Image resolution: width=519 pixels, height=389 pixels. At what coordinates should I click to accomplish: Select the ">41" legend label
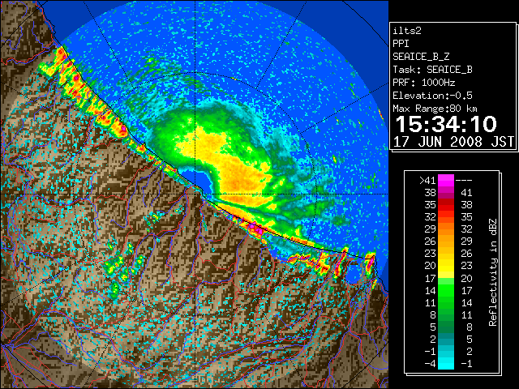[x=427, y=181]
